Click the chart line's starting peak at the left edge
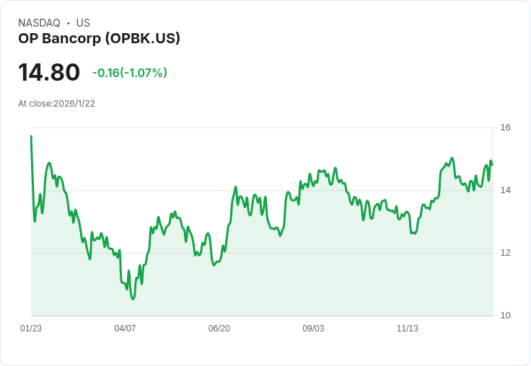Screen dimensions: 531x366 (x=31, y=136)
